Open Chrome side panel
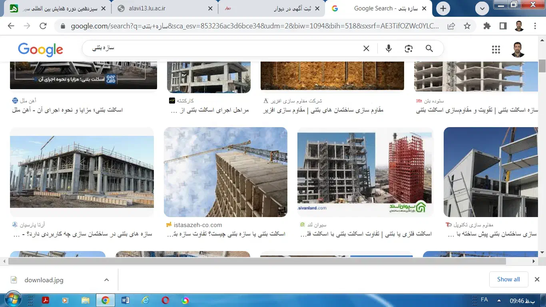 pyautogui.click(x=503, y=26)
